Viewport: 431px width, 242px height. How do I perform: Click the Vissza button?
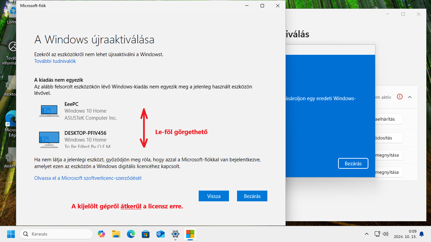pos(214,196)
